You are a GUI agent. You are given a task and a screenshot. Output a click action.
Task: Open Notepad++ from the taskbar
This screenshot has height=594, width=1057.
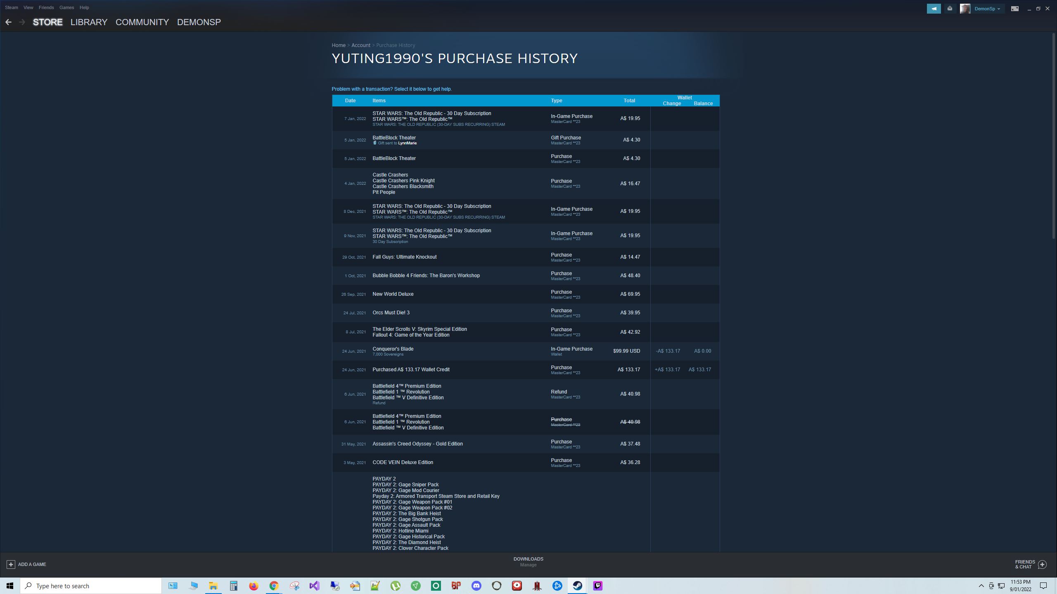[x=375, y=586]
